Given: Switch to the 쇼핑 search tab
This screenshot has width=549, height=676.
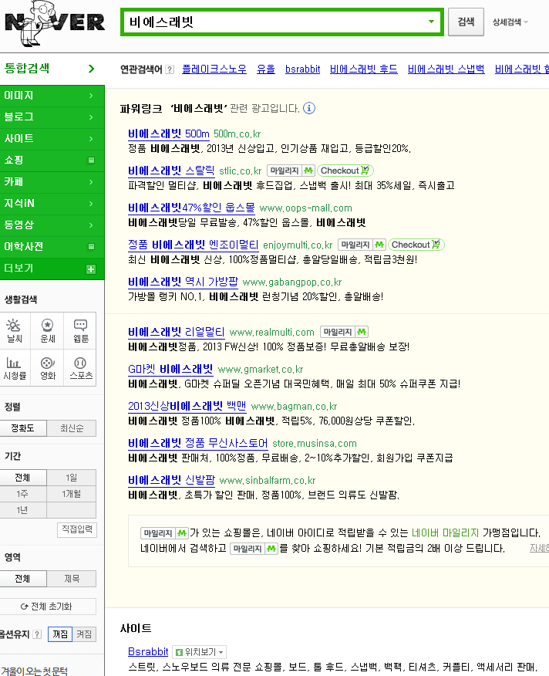Looking at the screenshot, I should click(x=52, y=161).
